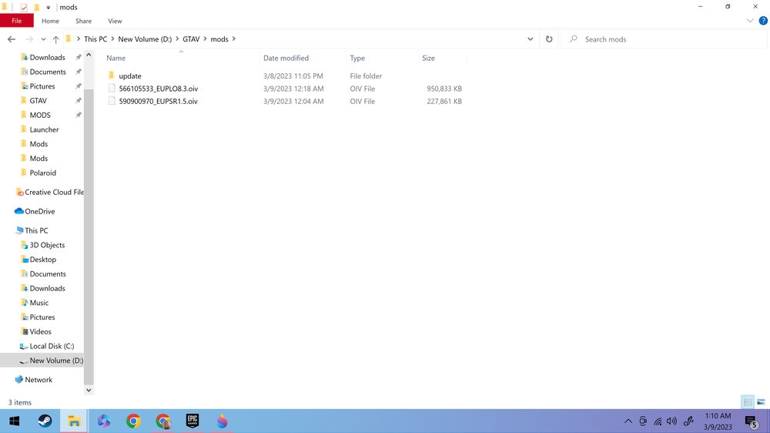The height and width of the screenshot is (433, 770).
Task: Click the New folder quick toolbar icon
Action: [x=36, y=7]
